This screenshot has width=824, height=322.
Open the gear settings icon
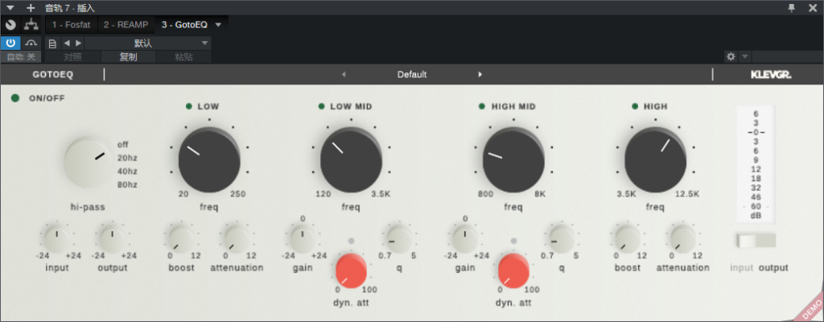[731, 57]
